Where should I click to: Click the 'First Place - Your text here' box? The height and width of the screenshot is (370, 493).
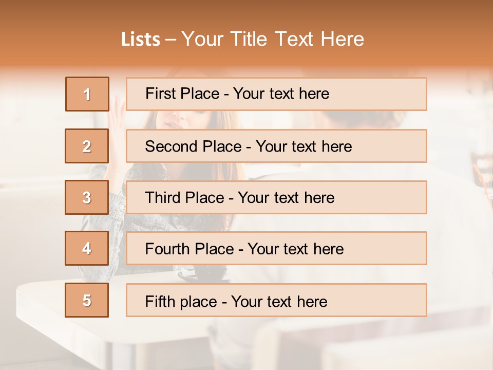(x=276, y=94)
